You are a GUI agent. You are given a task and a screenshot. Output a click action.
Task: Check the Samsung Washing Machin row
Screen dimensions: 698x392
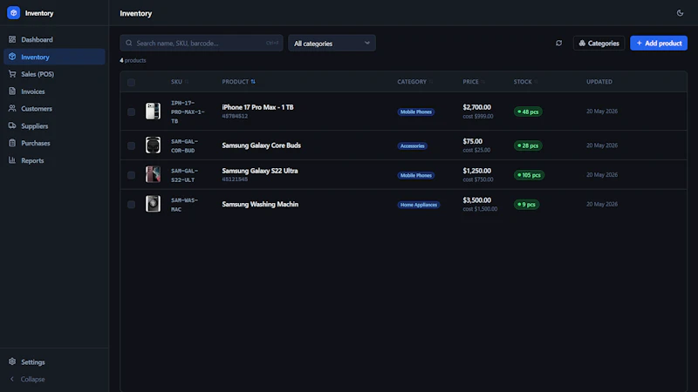132,205
